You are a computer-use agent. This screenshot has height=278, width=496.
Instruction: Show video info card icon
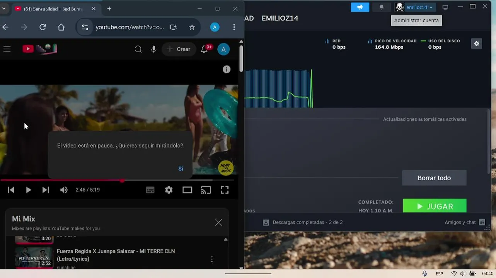[227, 69]
